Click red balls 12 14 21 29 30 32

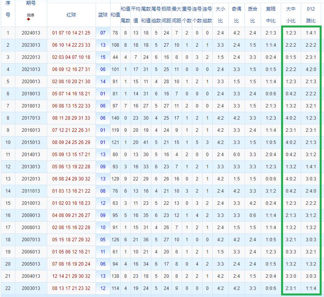click(x=71, y=276)
